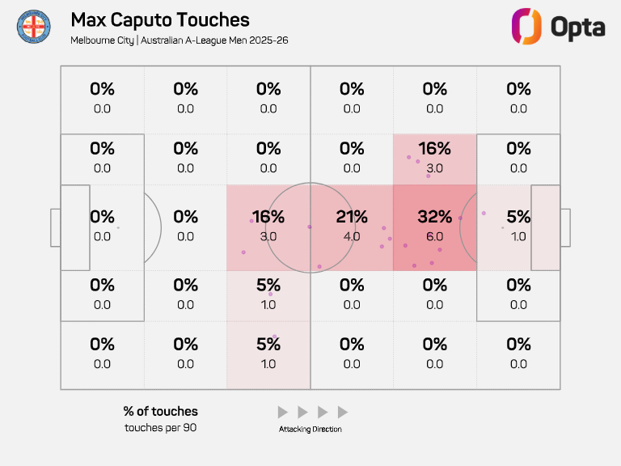Click the left goal on the pitch
This screenshot has height=466, width=621.
tap(55, 227)
